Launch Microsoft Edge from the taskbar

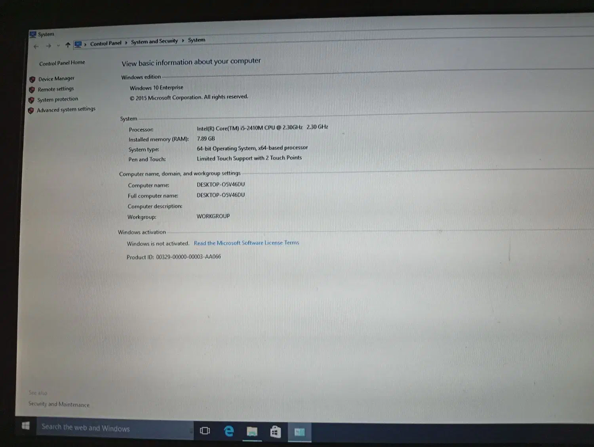pyautogui.click(x=228, y=431)
